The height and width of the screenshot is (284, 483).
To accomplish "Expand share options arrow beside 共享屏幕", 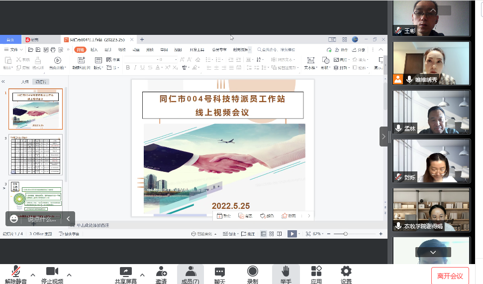I will click(142, 275).
